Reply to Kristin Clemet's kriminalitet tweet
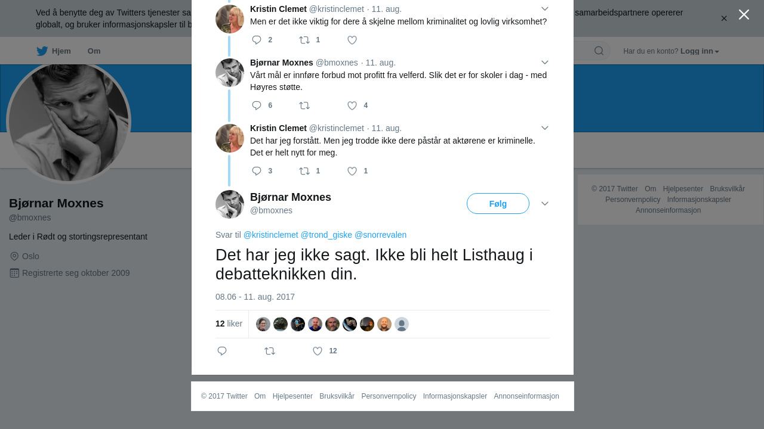Image resolution: width=764 pixels, height=429 pixels. point(257,40)
